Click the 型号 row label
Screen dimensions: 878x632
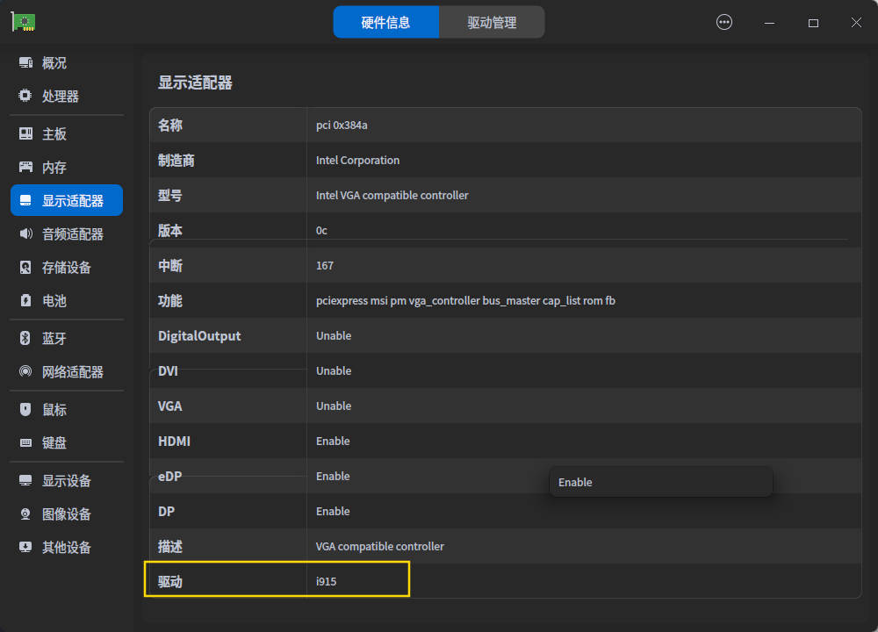tap(169, 196)
